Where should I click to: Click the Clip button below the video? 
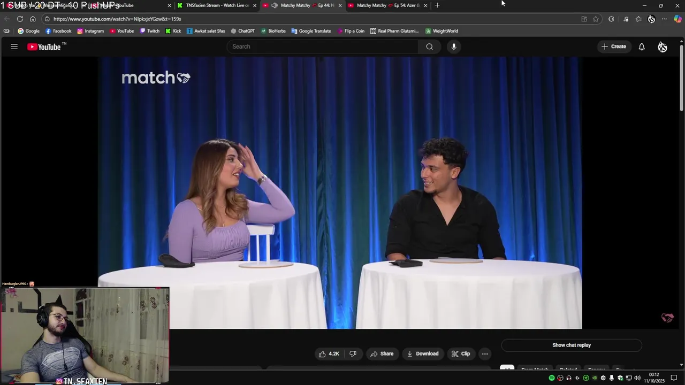pos(461,353)
